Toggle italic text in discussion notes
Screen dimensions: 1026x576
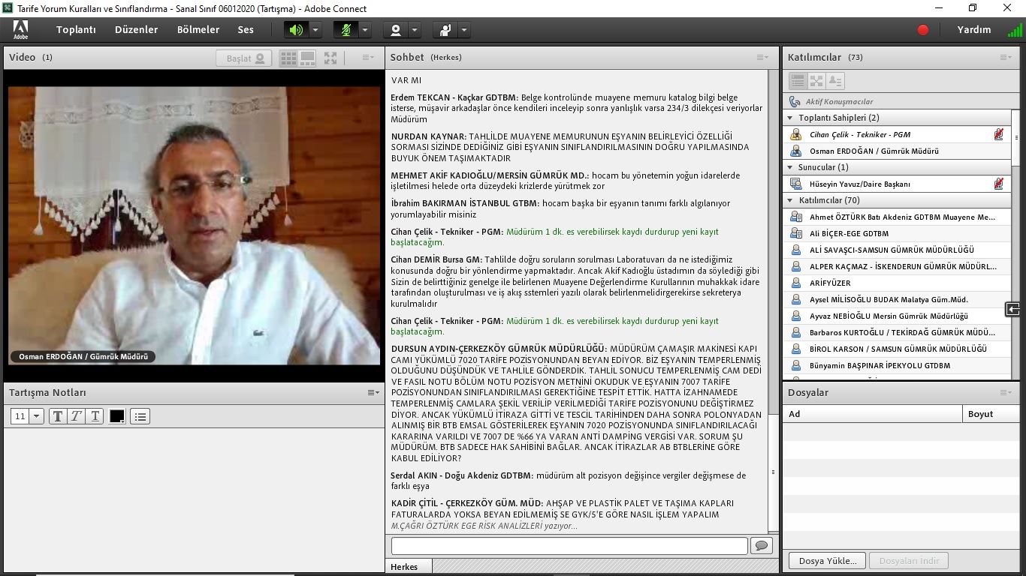pos(76,416)
